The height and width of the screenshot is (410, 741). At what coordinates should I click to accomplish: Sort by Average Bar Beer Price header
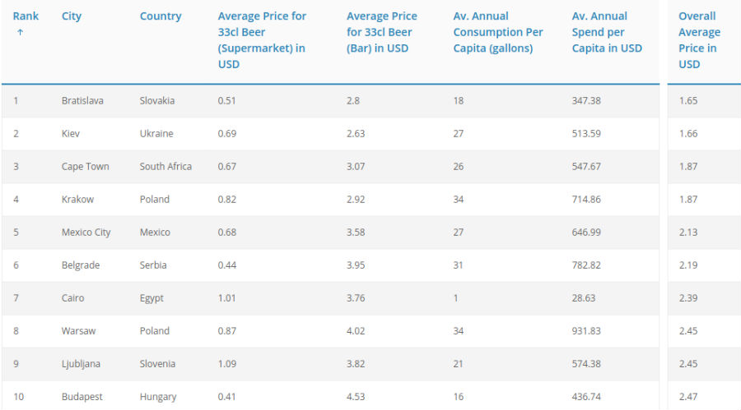(382, 32)
